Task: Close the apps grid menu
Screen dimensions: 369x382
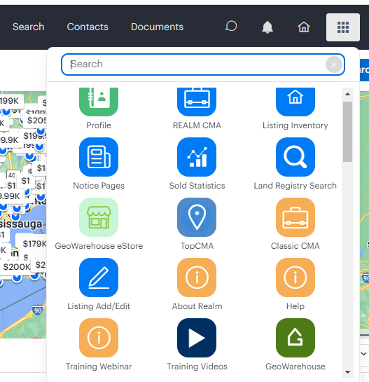Action: pyautogui.click(x=343, y=27)
